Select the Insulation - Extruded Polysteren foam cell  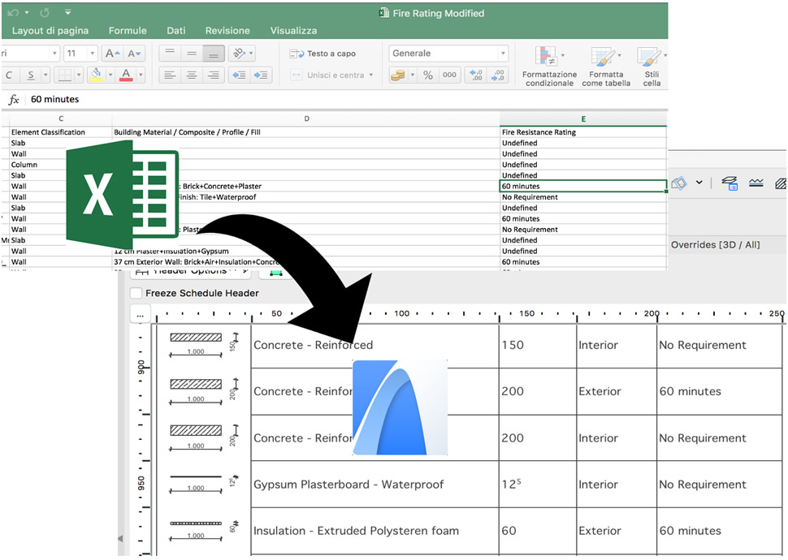[x=375, y=531]
